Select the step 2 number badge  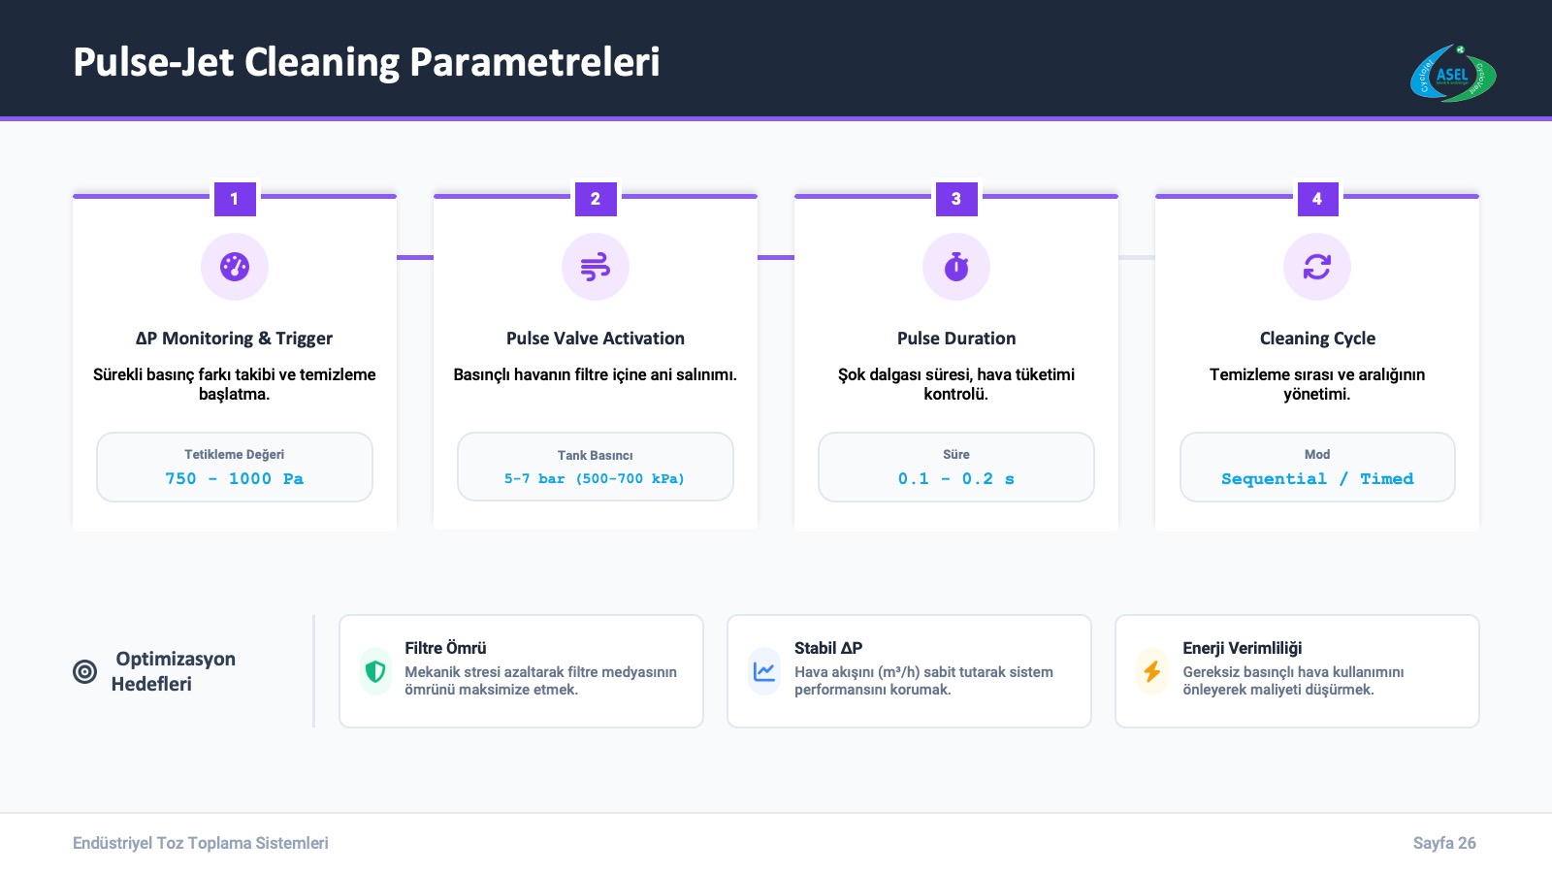point(596,199)
